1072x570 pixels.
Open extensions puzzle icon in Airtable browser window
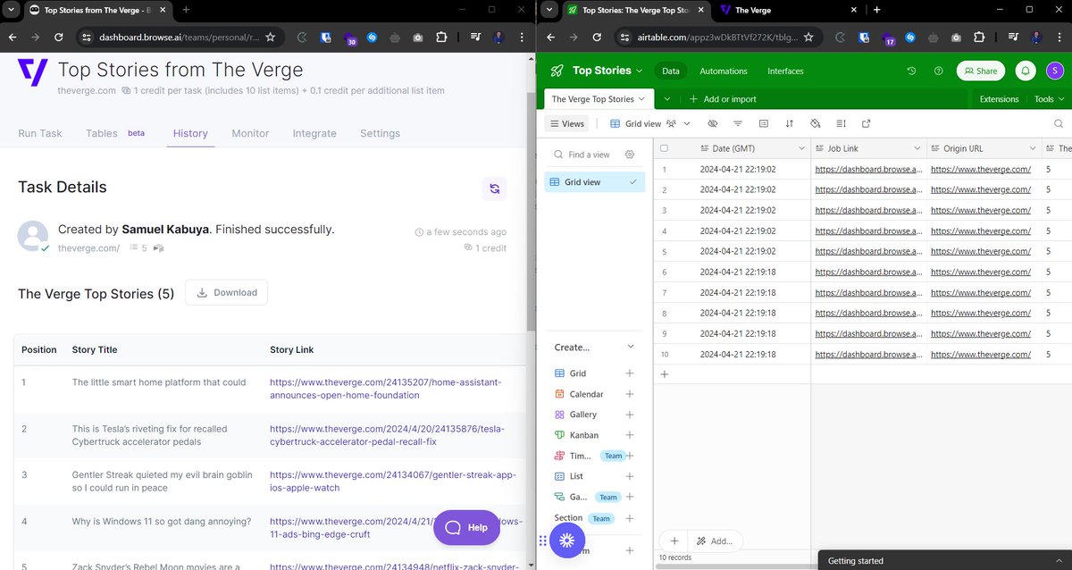tap(979, 38)
